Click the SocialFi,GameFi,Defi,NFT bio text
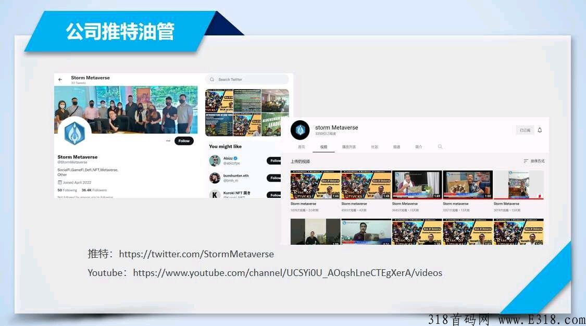The width and height of the screenshot is (586, 326). [x=88, y=172]
